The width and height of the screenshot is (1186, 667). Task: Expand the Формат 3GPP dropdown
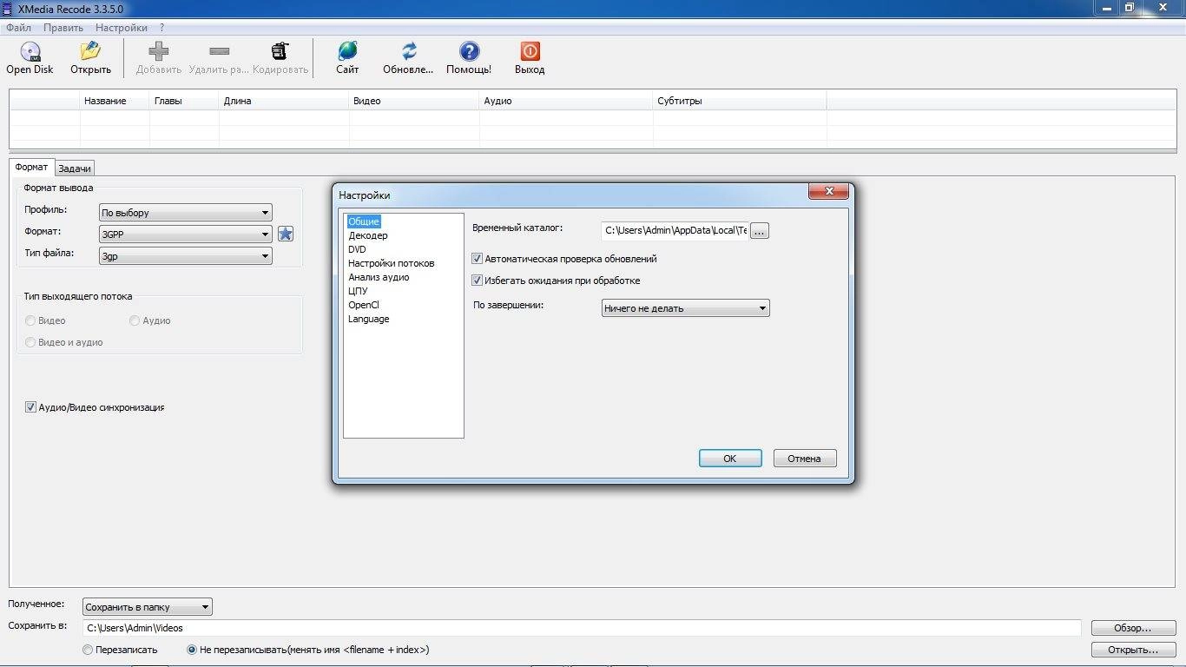click(185, 234)
